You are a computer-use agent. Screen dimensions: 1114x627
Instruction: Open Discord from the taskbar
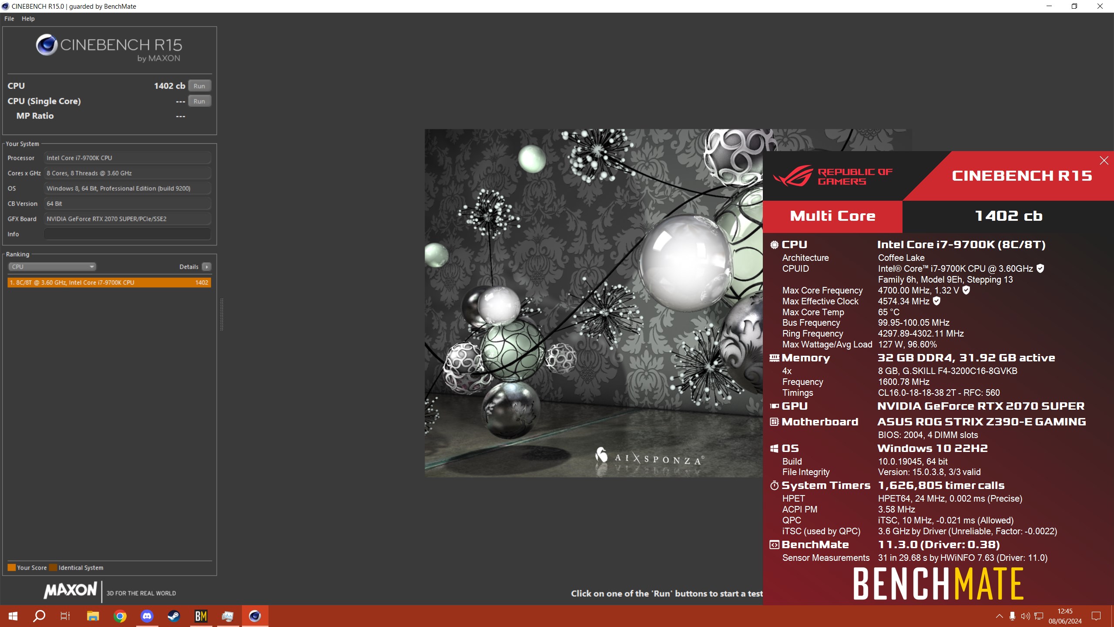pyautogui.click(x=147, y=616)
